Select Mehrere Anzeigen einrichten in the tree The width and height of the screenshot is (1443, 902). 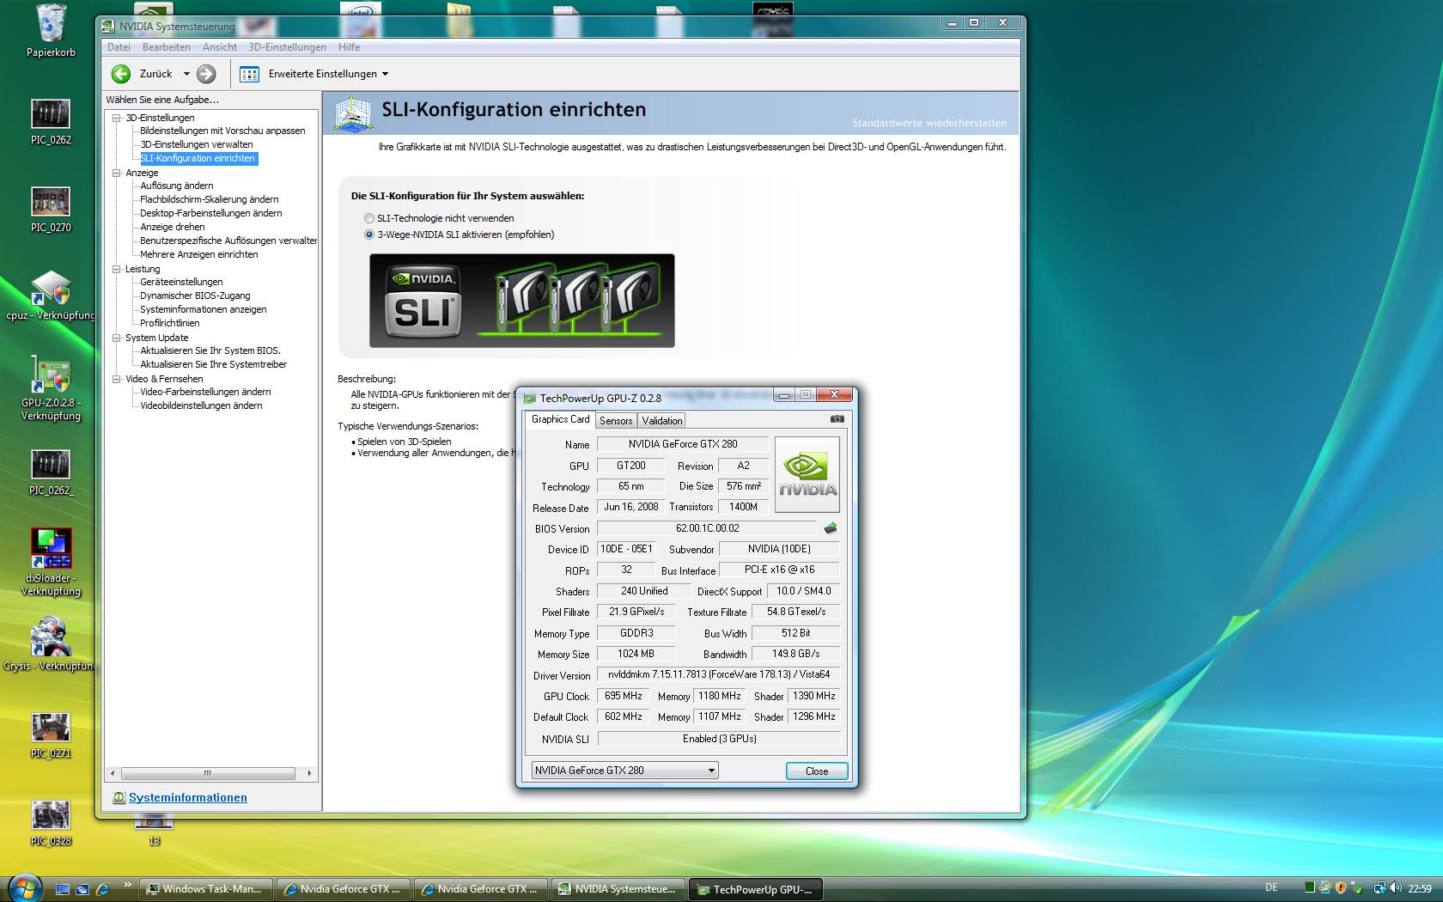[x=199, y=254]
